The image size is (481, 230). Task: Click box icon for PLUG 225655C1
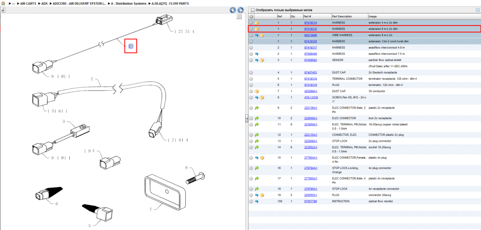262,195
